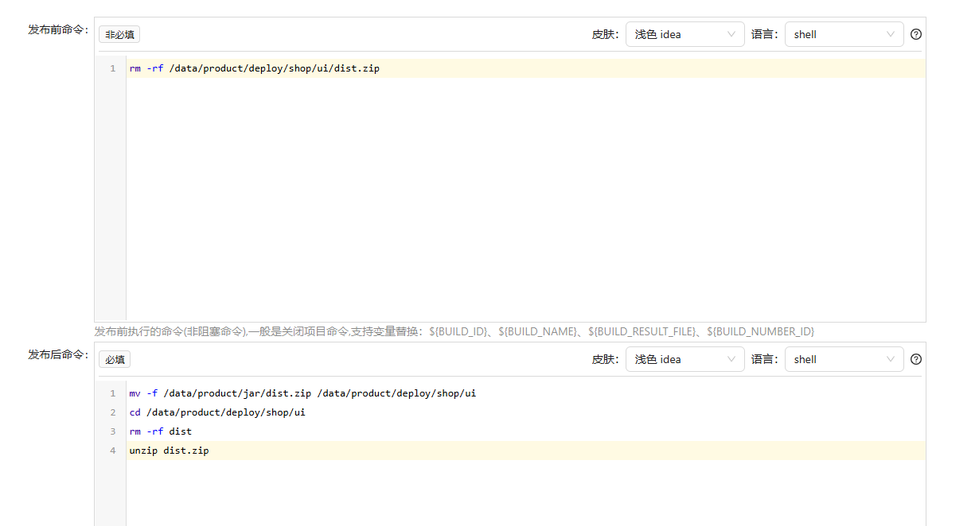
Task: Select line number 4 in the 发布后命令 editor
Action: [111, 451]
